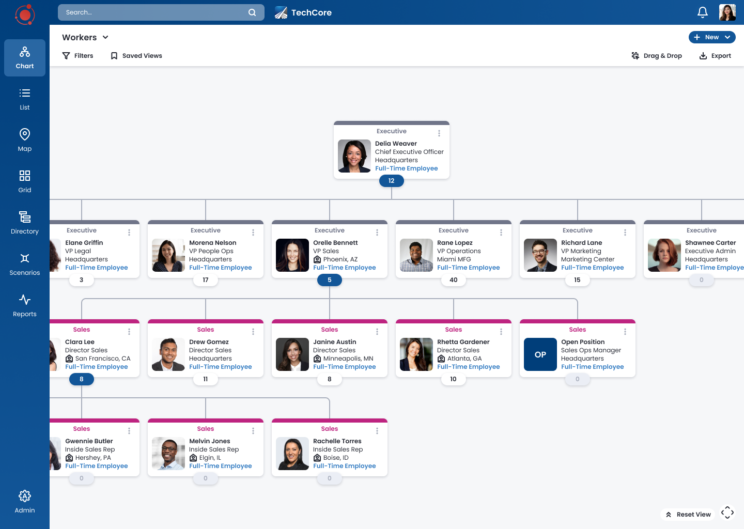Go to Reports in sidebar

coord(24,305)
